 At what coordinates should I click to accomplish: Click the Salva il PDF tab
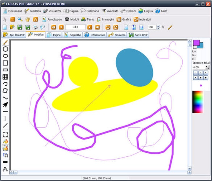pyautogui.click(x=138, y=35)
